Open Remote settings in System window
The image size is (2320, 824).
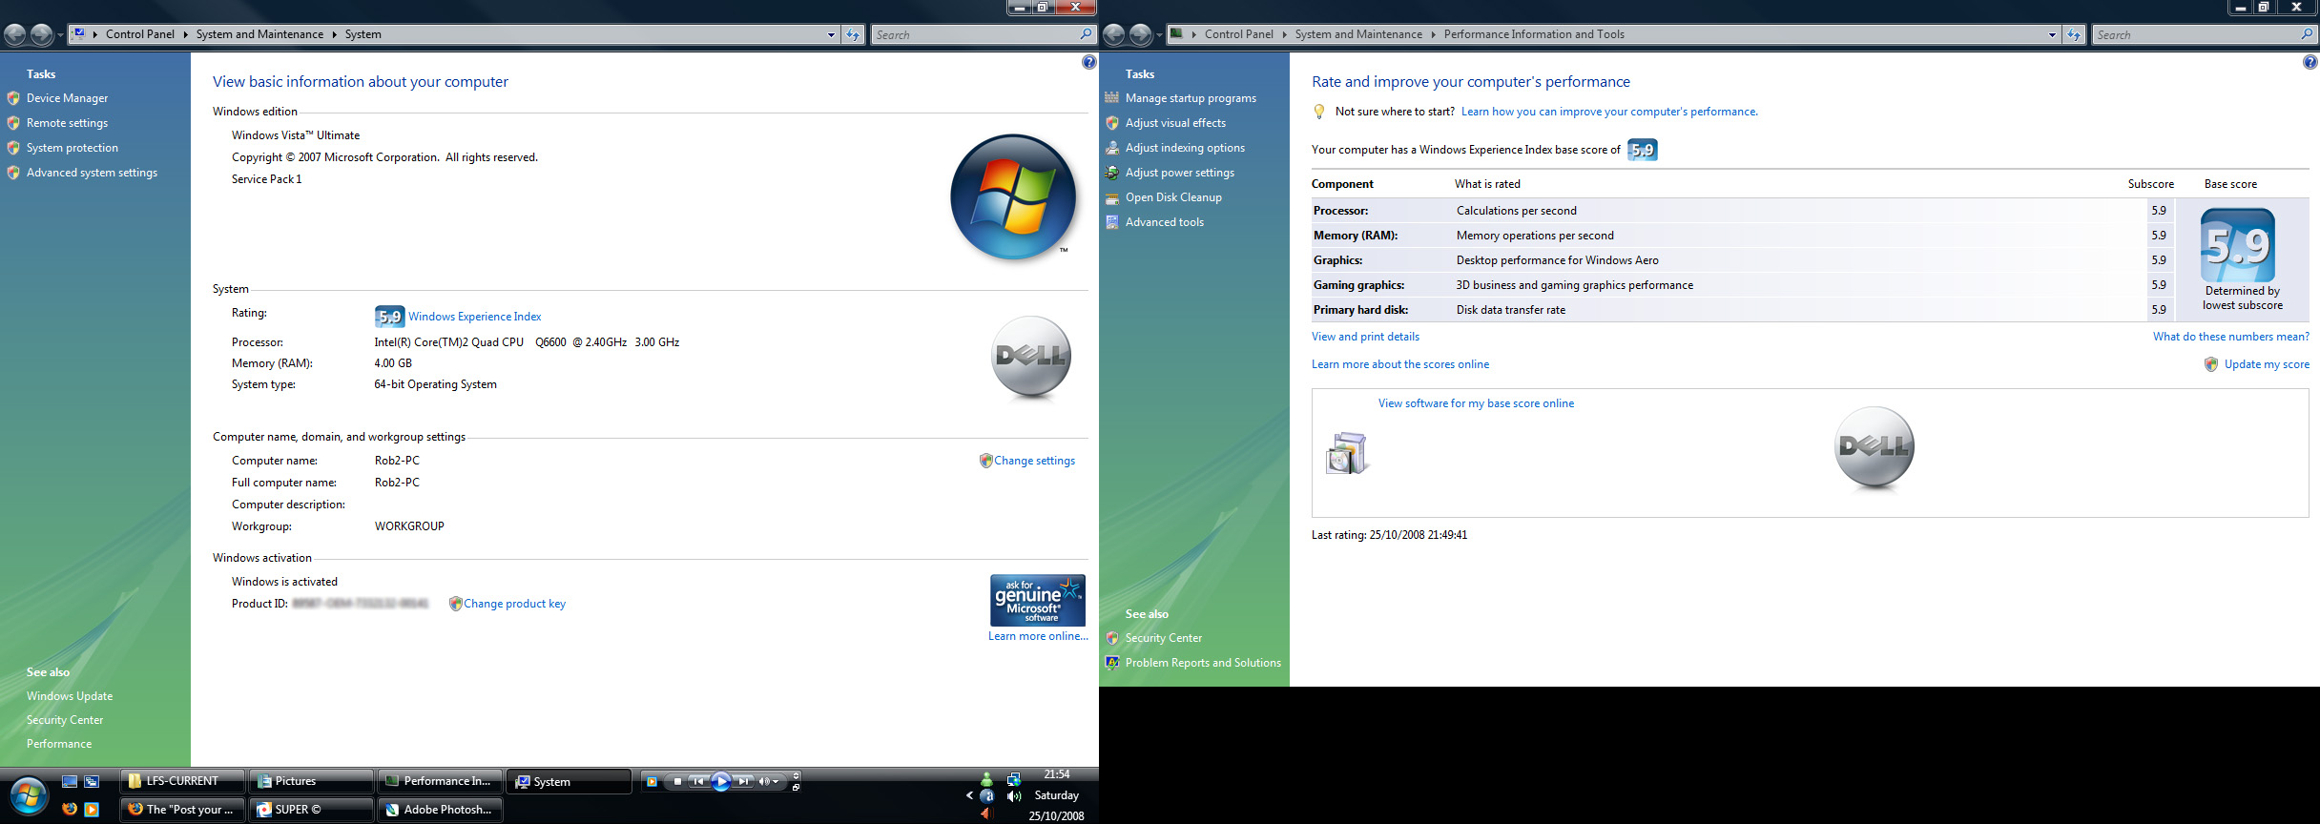tap(67, 123)
